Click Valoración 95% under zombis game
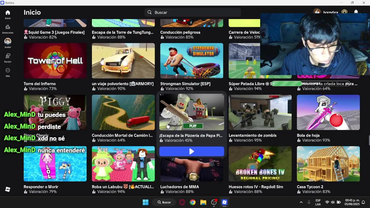The width and height of the screenshot is (370, 208). pos(248,140)
